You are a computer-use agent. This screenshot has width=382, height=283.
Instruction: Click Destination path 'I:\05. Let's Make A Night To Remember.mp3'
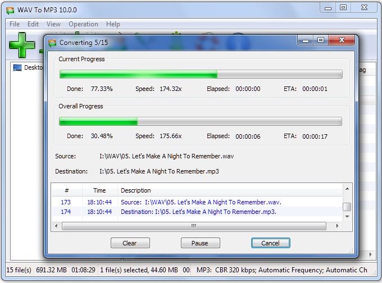click(x=159, y=171)
